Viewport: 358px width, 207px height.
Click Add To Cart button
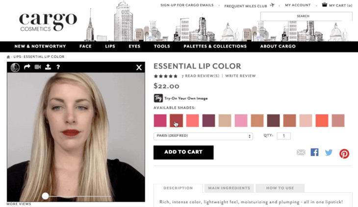click(x=183, y=152)
